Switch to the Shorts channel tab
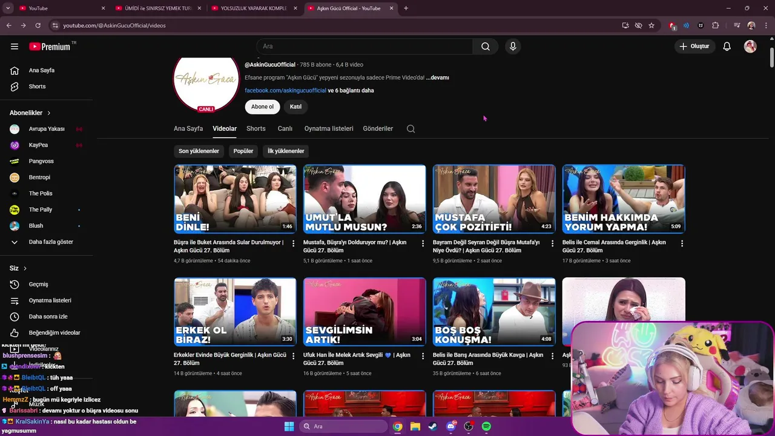The image size is (775, 436). click(x=256, y=128)
